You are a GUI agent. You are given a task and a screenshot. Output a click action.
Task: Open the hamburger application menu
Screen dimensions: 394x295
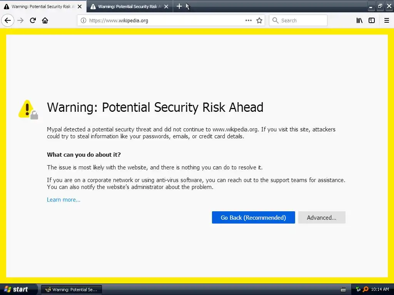click(387, 21)
